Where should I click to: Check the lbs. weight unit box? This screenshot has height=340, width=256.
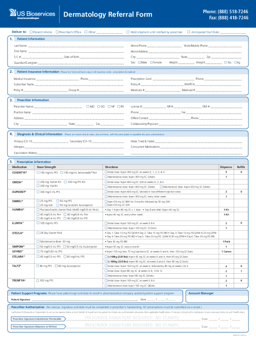[225, 62]
